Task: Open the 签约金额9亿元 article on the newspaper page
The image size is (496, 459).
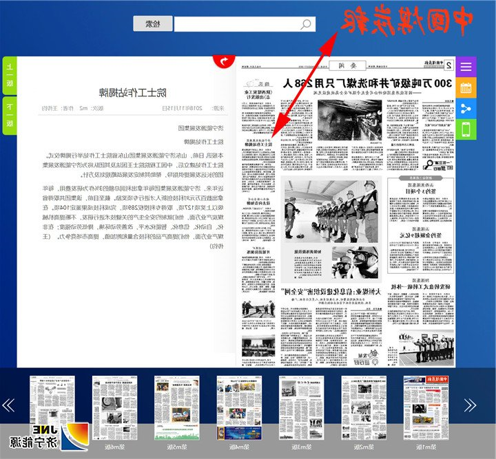Action: [421, 235]
